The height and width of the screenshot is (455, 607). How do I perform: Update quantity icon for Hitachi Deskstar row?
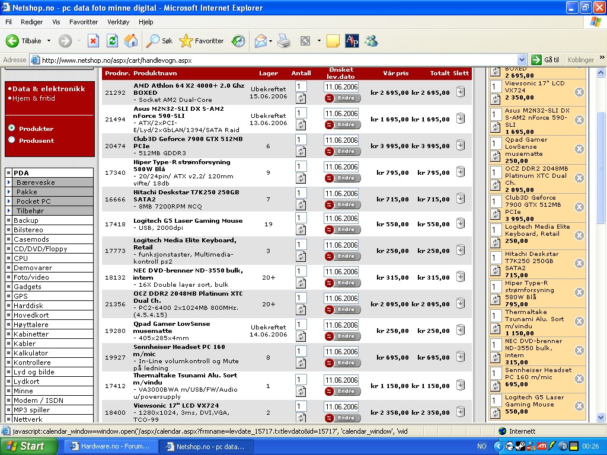301,204
